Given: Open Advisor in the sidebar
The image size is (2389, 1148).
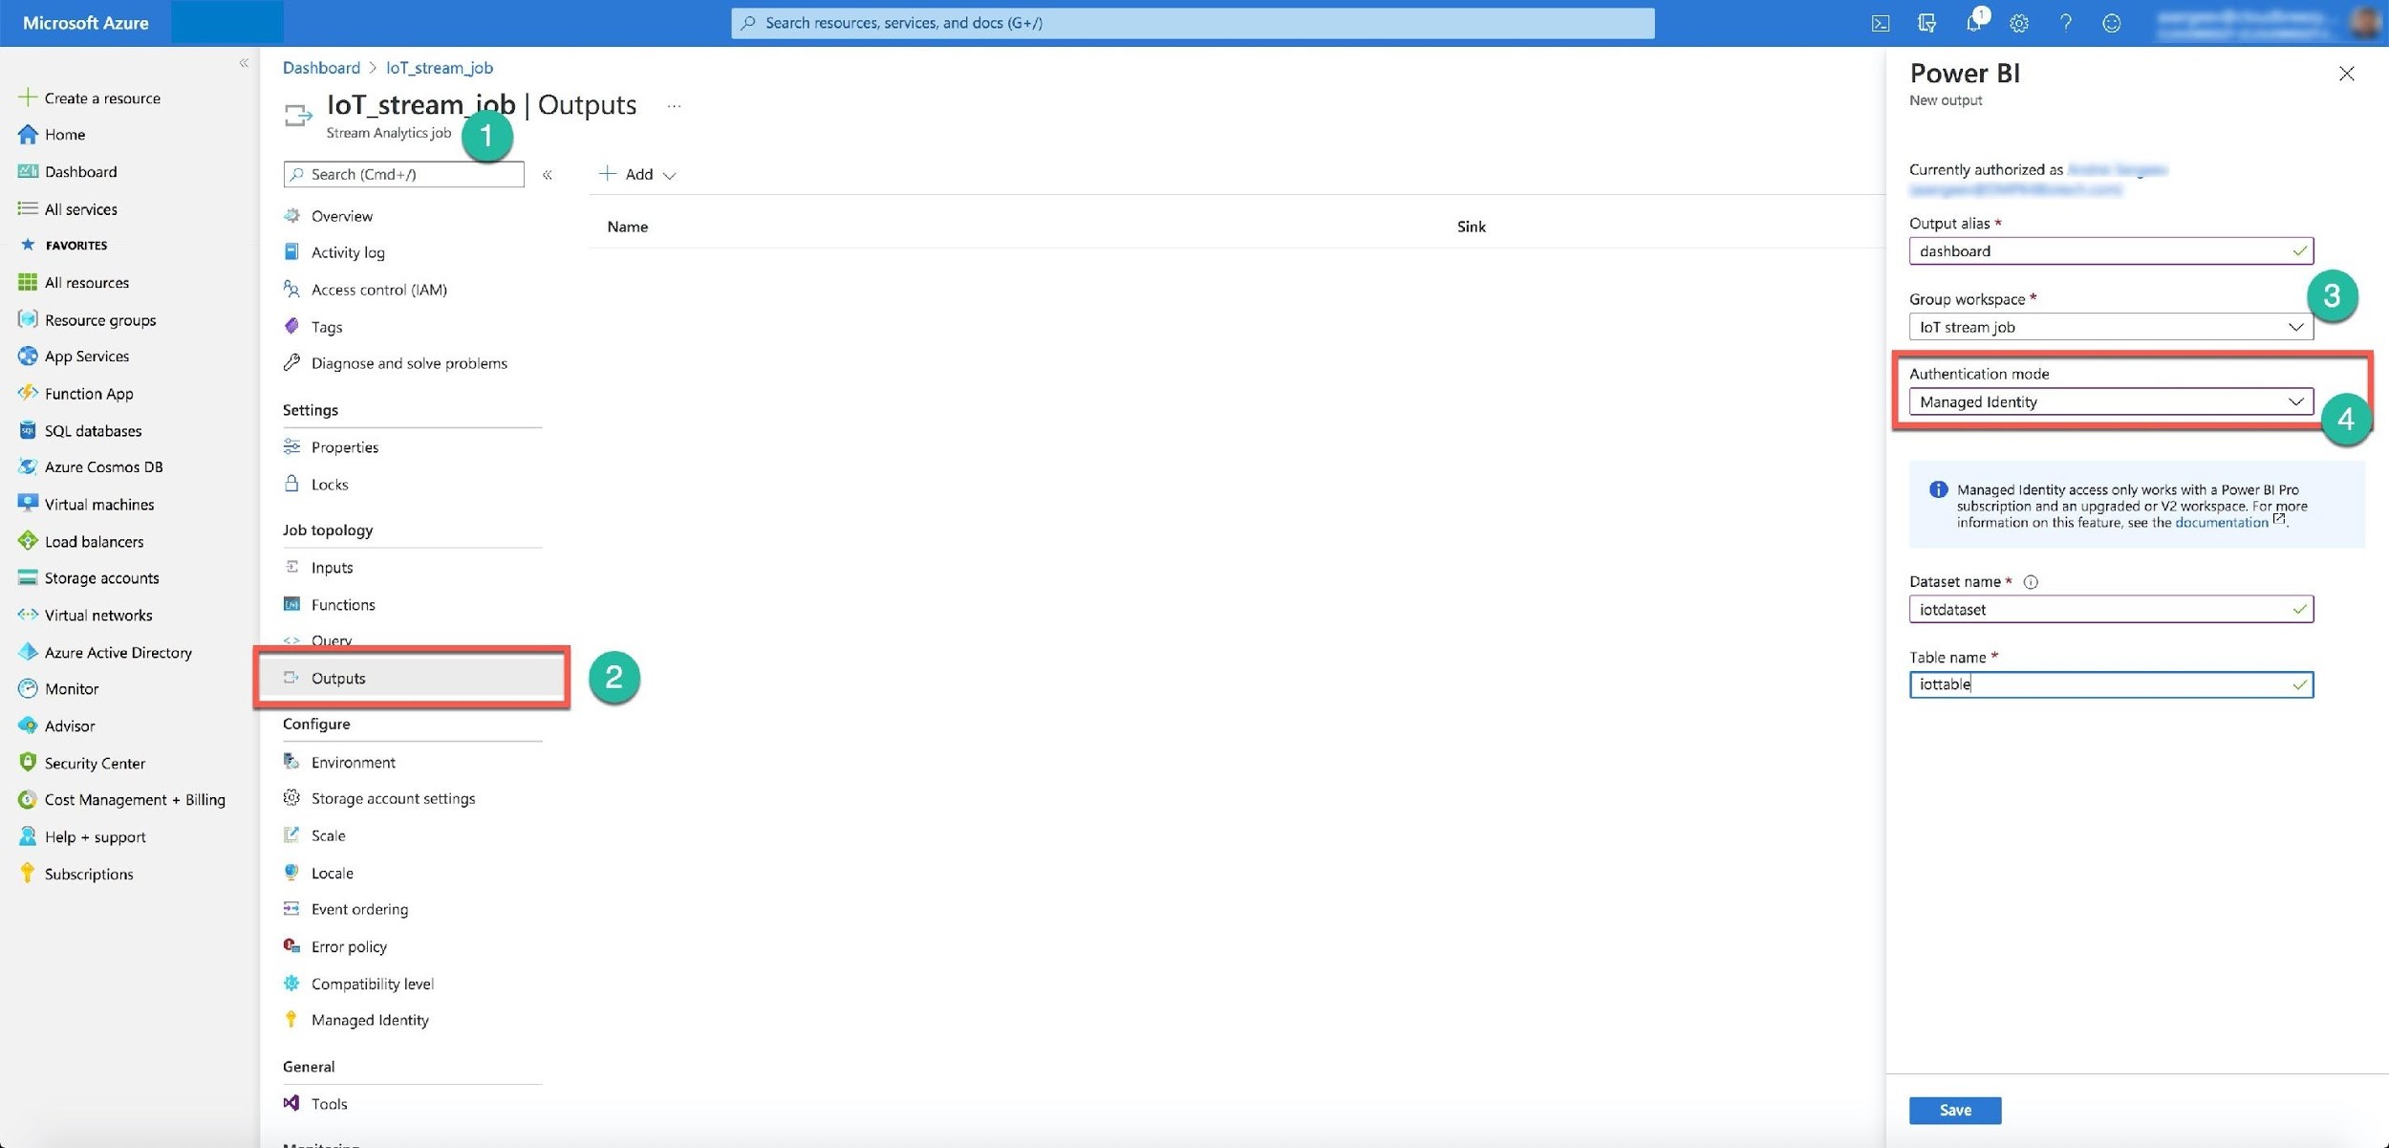Looking at the screenshot, I should click(x=55, y=726).
